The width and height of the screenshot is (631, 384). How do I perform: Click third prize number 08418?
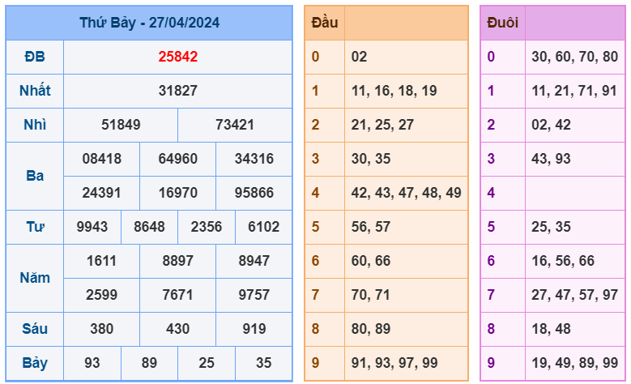tap(102, 159)
